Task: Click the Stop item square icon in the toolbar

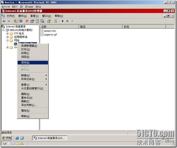Action: (x=67, y=21)
